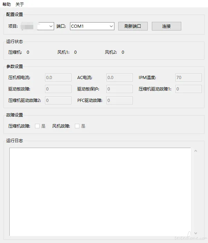Click the AC电流 input field
The image size is (208, 243).
(120, 77)
